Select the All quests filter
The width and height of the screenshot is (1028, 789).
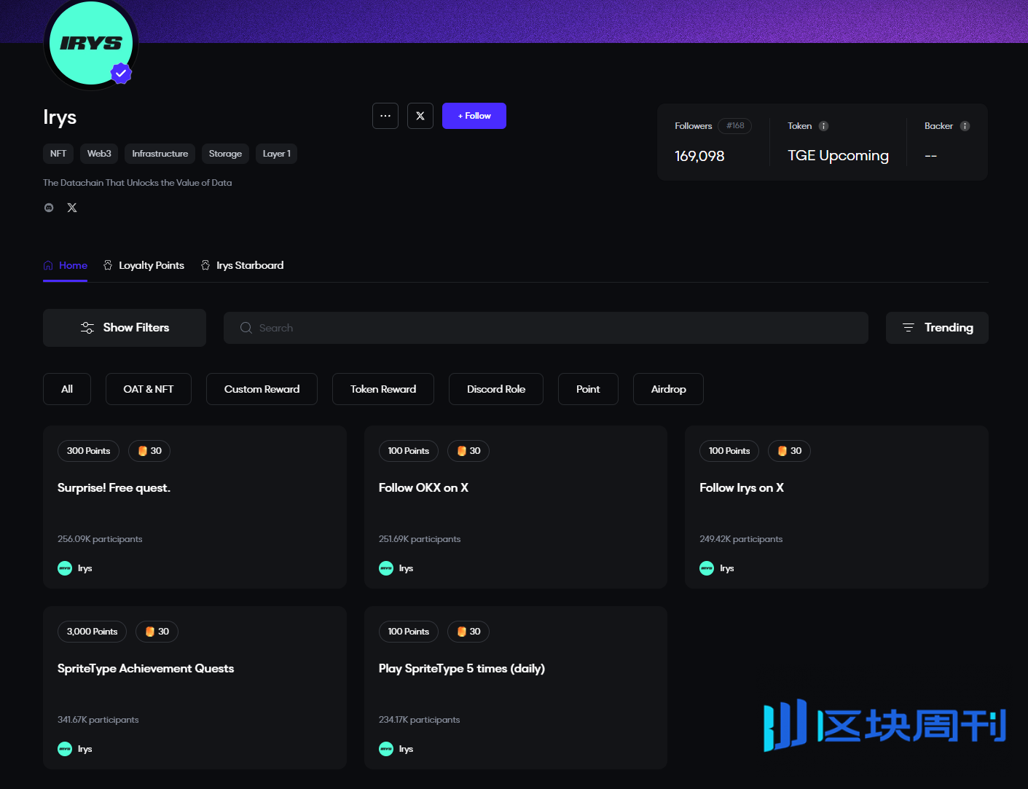[67, 389]
